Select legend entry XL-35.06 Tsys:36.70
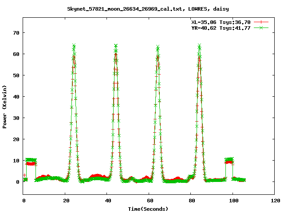The width and height of the screenshot is (284, 213). 221,22
